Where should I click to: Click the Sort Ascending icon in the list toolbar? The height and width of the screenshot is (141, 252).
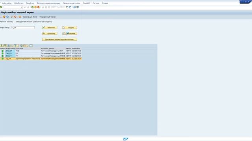(x=2, y=46)
